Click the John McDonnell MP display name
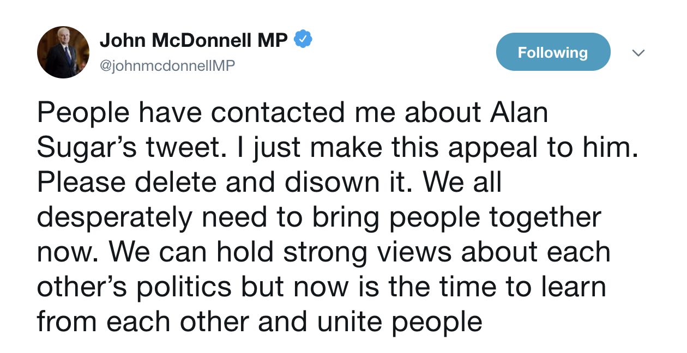Screen dimensions: 687x353 coord(194,40)
